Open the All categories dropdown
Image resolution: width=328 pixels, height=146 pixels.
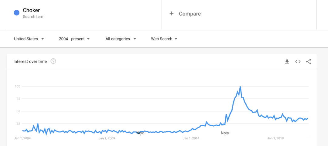pos(121,39)
